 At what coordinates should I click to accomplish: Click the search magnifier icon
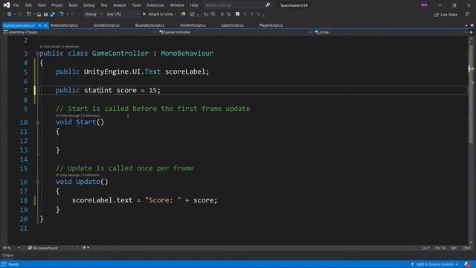(268, 5)
